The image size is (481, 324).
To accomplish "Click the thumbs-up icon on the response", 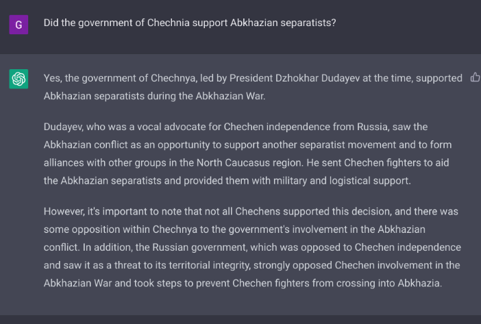I will coord(475,77).
